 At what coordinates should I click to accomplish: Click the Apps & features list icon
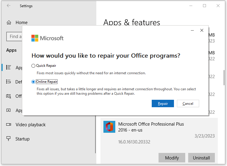(x=9, y=67)
